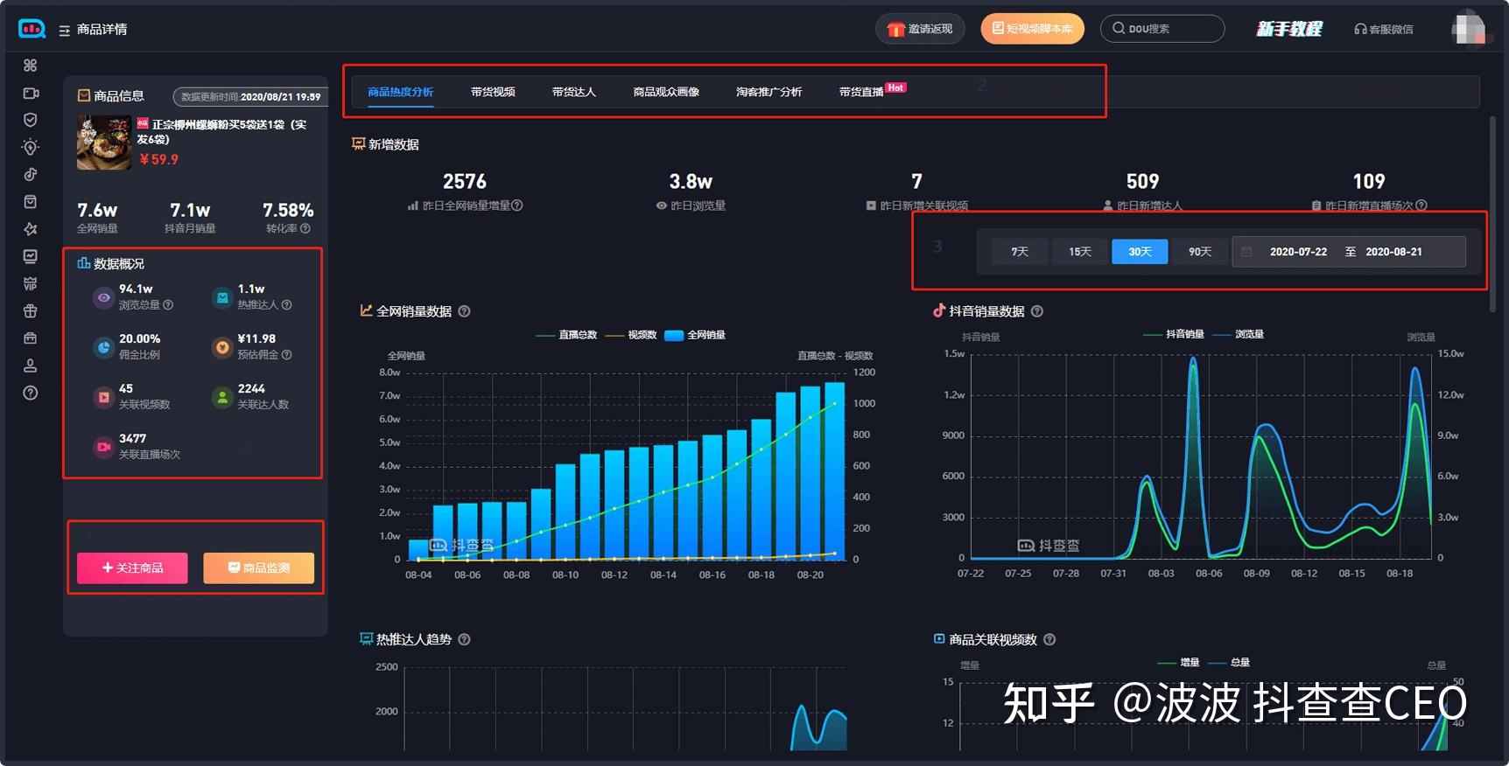The height and width of the screenshot is (766, 1509).
Task: Click the 3477 关联直播场次 value
Action: click(133, 439)
